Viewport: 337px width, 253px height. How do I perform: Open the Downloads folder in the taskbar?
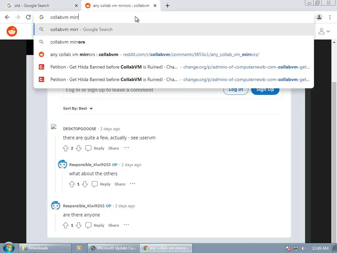coord(45,248)
